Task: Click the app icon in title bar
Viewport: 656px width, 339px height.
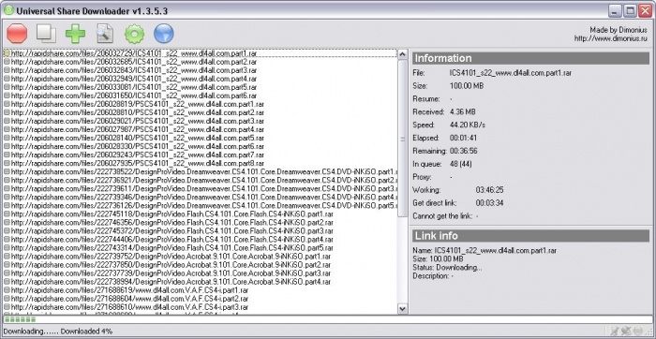Action: 8,10
